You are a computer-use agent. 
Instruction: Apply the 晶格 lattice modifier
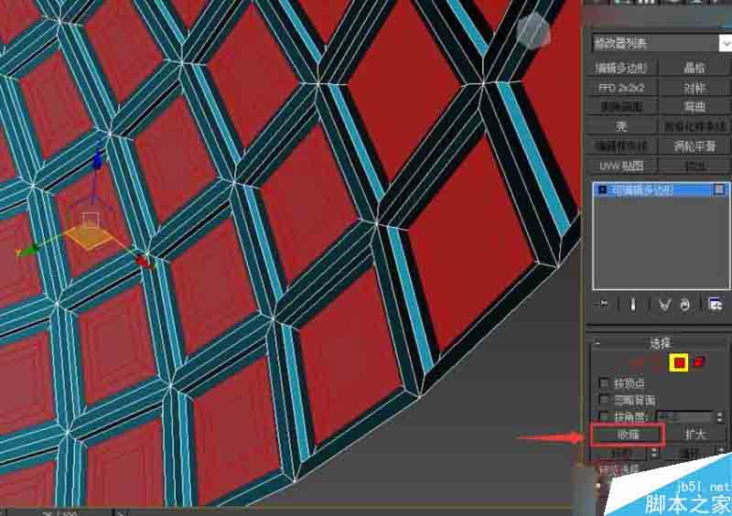(694, 68)
